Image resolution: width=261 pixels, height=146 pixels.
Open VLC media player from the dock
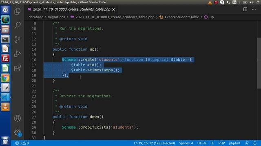pyautogui.click(x=5, y=107)
